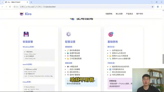The width and height of the screenshot is (164, 92).
Task: Click the test tube icon beside 单元测试自动生成
Action: coord(110,72)
